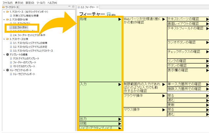Viewport: 209px width, 133px height.
Task: Open the ツール(T) menu
Action: pos(41,3)
